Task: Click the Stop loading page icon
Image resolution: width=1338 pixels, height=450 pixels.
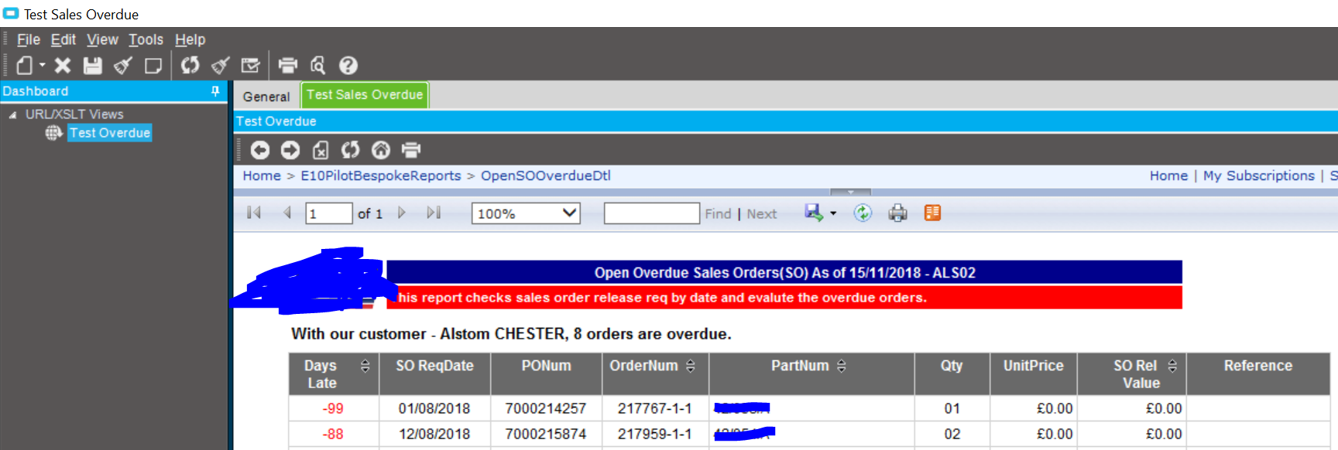Action: coord(321,150)
